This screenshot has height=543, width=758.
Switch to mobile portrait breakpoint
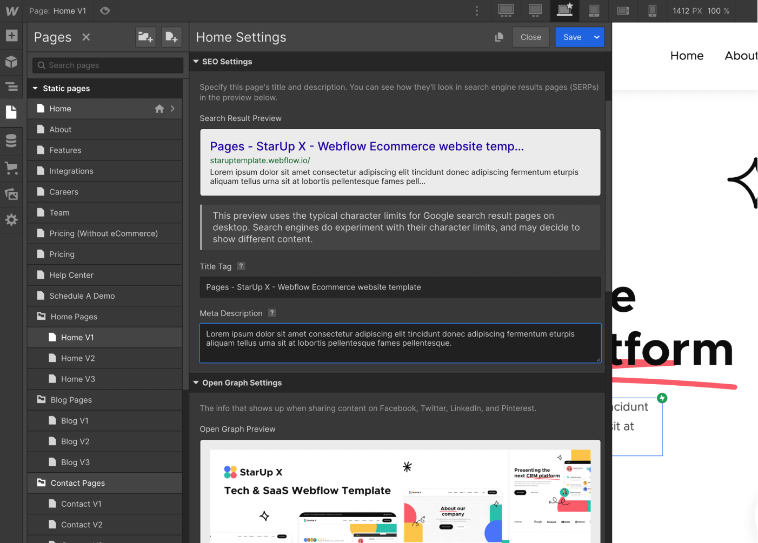coord(652,11)
